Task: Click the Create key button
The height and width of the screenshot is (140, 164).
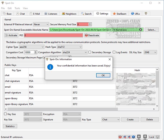Action: point(130,119)
